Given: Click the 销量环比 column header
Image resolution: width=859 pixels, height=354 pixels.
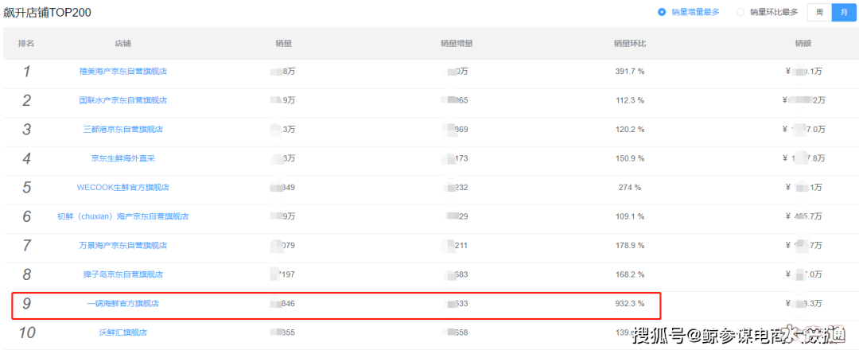Looking at the screenshot, I should pos(630,43).
